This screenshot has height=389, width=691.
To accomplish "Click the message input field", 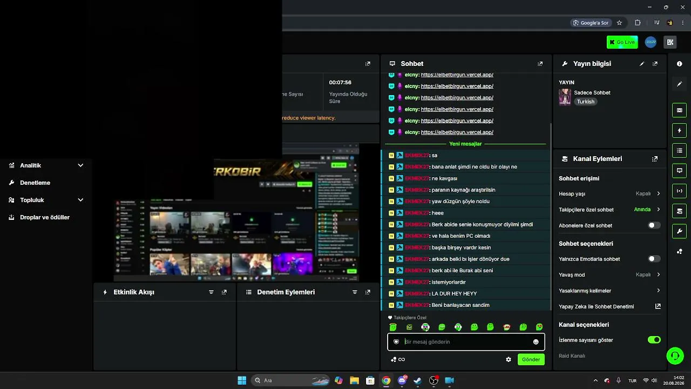I will [466, 342].
